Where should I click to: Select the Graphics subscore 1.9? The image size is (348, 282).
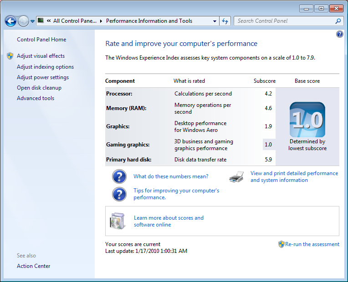[268, 126]
